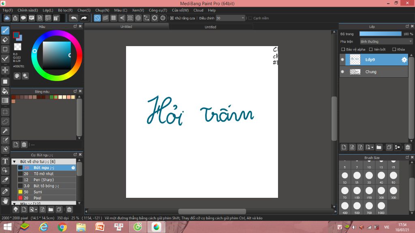The height and width of the screenshot is (233, 415).
Task: Delete palette color with Bảng màu trash icon
Action: click(x=24, y=144)
